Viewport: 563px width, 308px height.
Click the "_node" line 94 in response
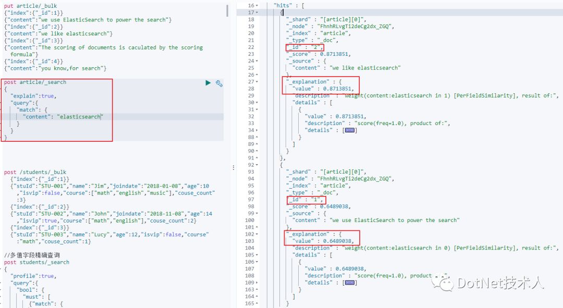pyautogui.click(x=340, y=179)
